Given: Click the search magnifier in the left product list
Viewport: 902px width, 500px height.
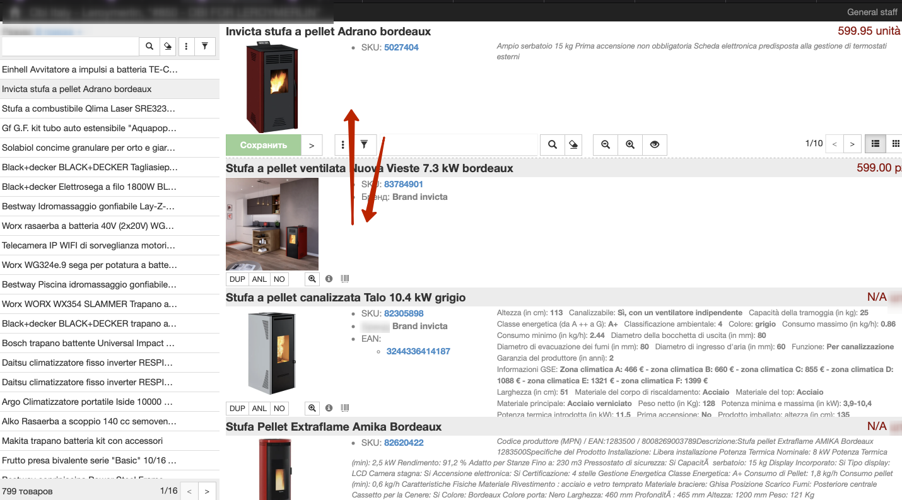Looking at the screenshot, I should [149, 46].
